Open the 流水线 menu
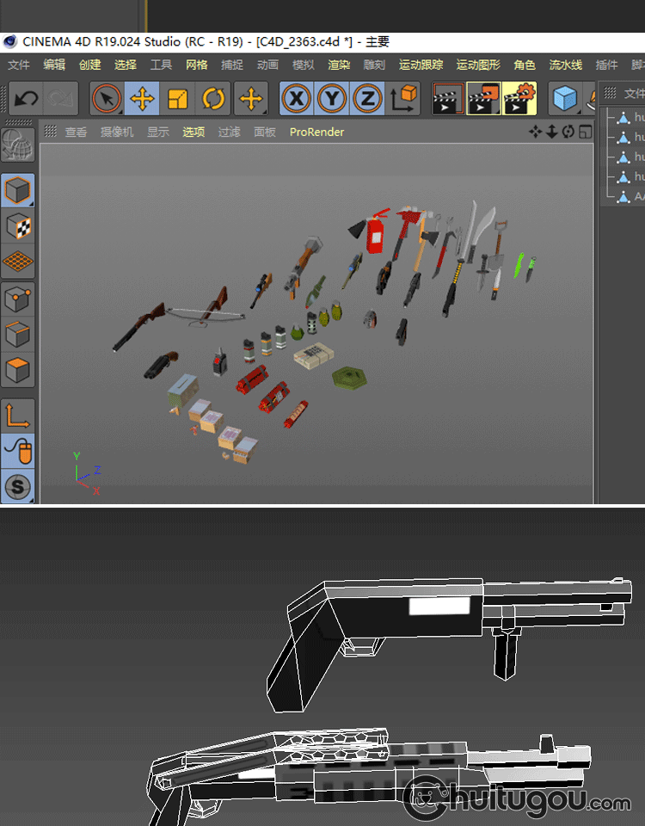The image size is (645, 826). pos(566,65)
